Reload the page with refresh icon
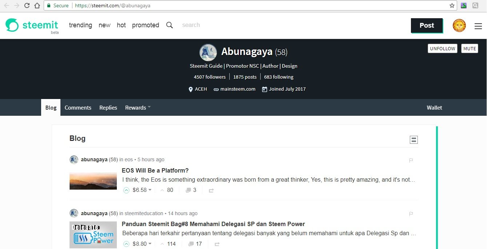The width and height of the screenshot is (487, 249). coord(27,5)
